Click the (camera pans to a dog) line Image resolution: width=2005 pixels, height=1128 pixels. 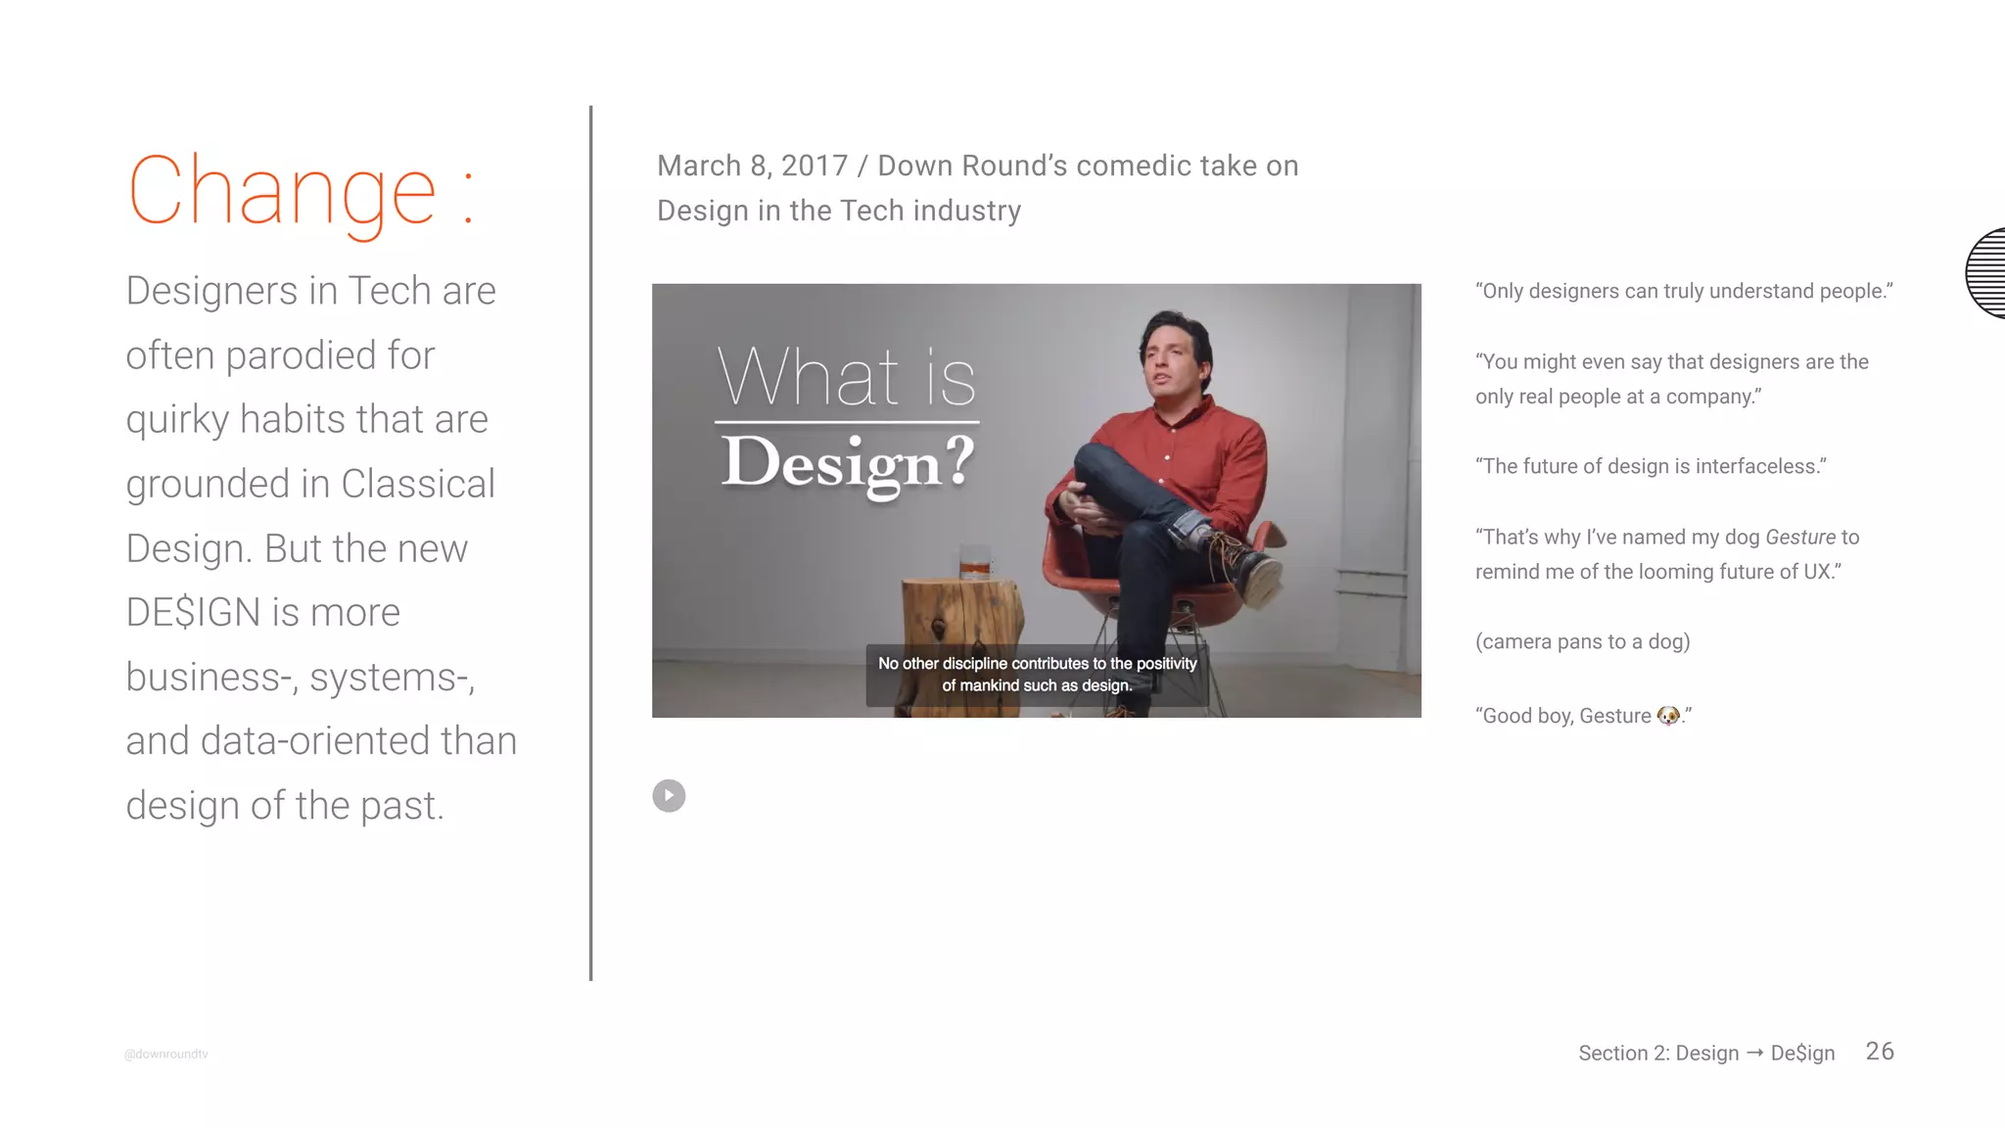coord(1582,641)
